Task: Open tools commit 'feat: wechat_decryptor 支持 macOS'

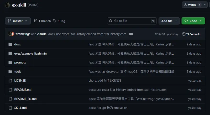Action: pyautogui.click(x=132, y=72)
